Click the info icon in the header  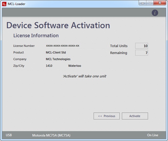(155, 13)
